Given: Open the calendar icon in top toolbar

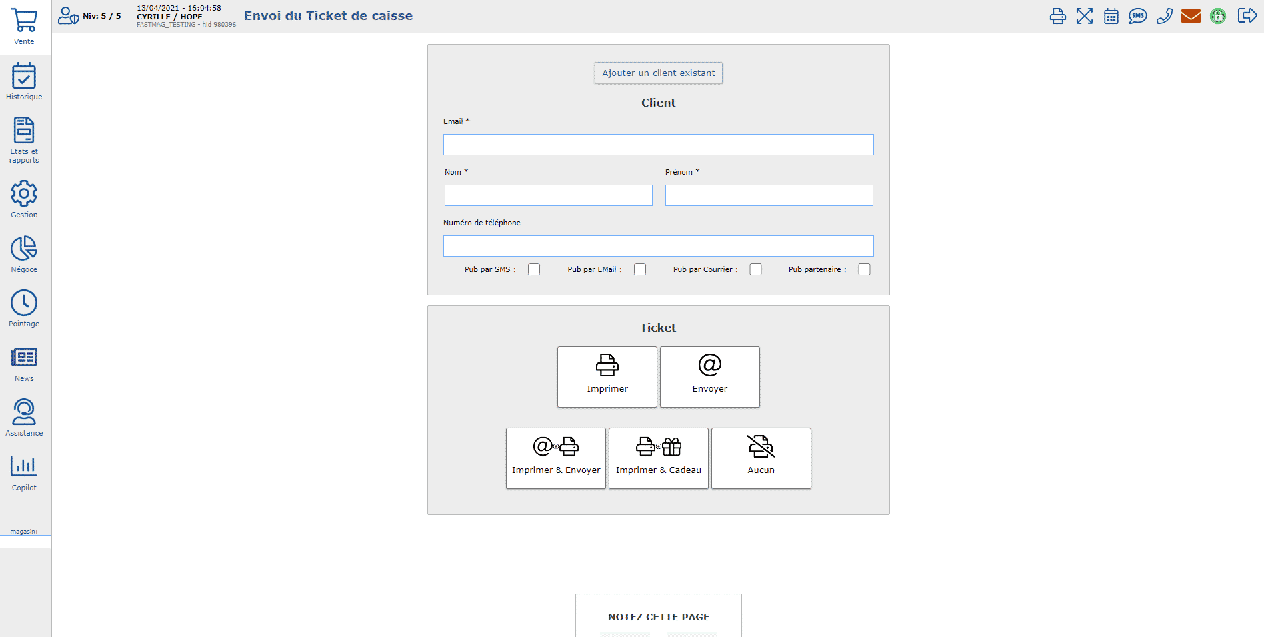Looking at the screenshot, I should click(x=1111, y=16).
